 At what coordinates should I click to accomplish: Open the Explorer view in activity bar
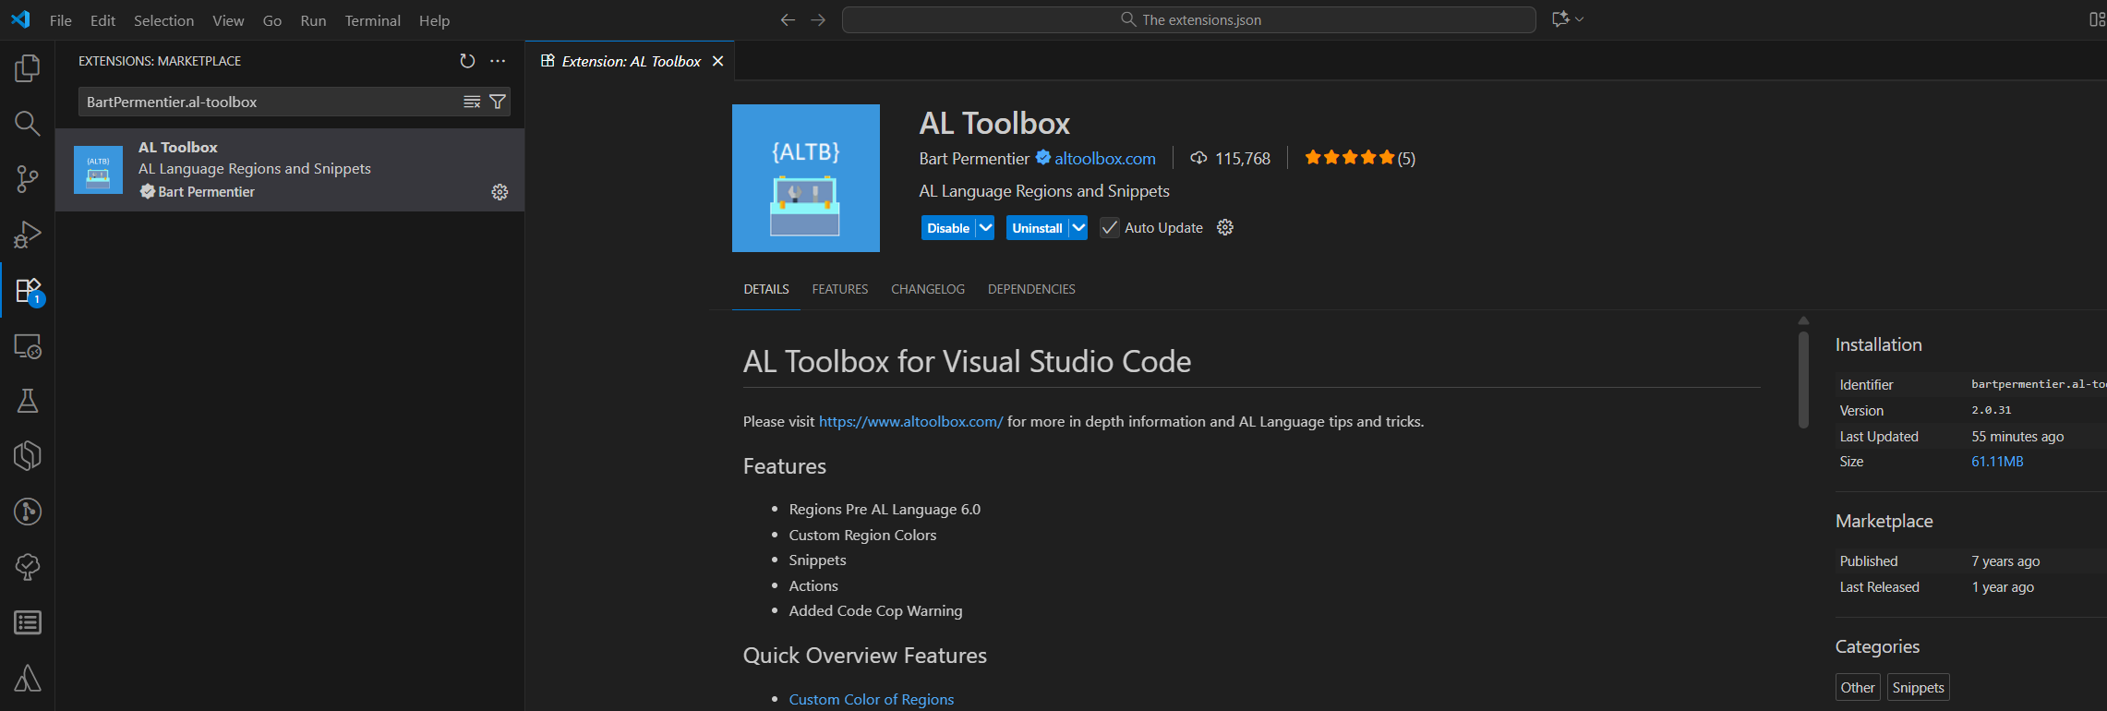[28, 68]
